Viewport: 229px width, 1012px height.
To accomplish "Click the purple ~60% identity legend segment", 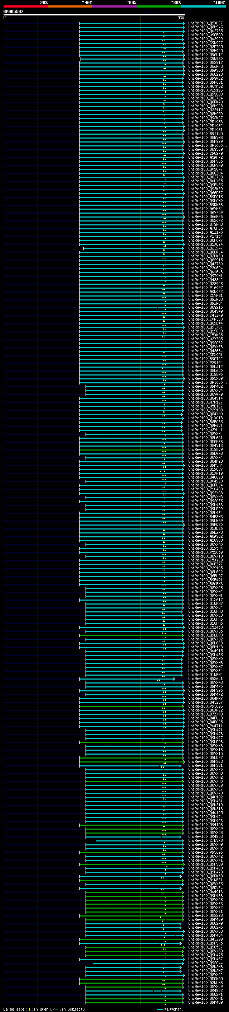I will (114, 6).
